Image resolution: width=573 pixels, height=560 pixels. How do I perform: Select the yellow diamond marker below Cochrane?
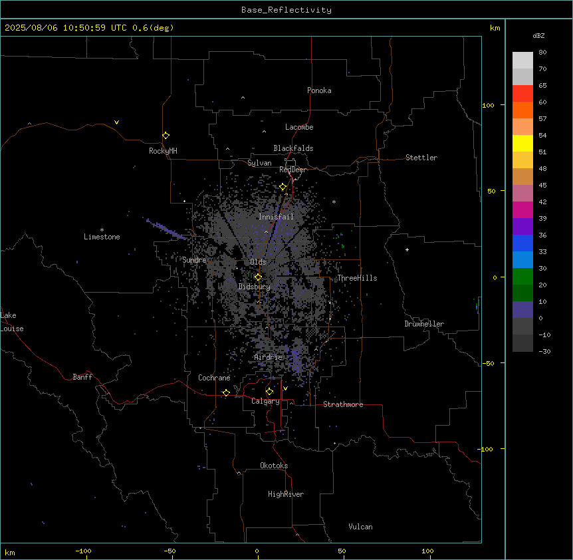[226, 392]
